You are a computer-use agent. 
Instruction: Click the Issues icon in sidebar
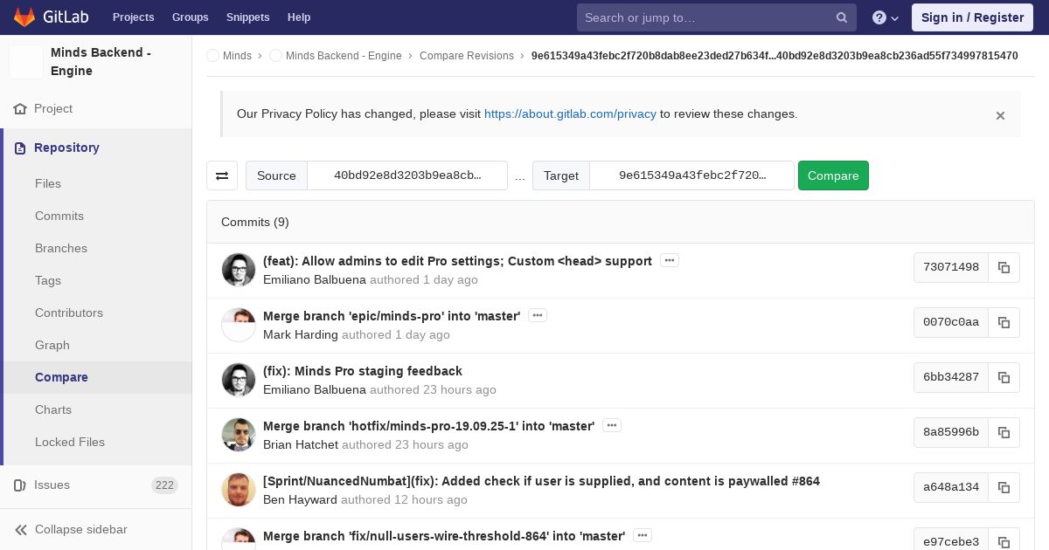coord(20,485)
